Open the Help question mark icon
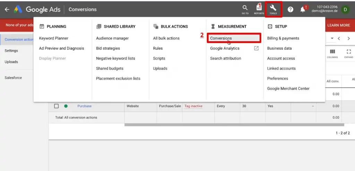This screenshot has width=355, height=171. pos(290,9)
